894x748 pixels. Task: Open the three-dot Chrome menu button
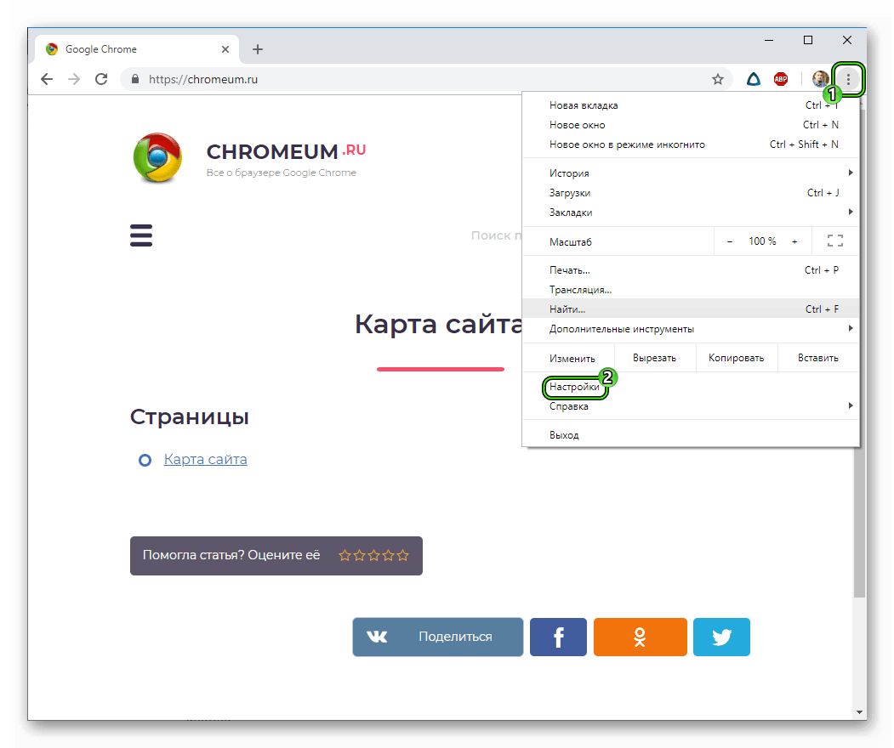848,79
